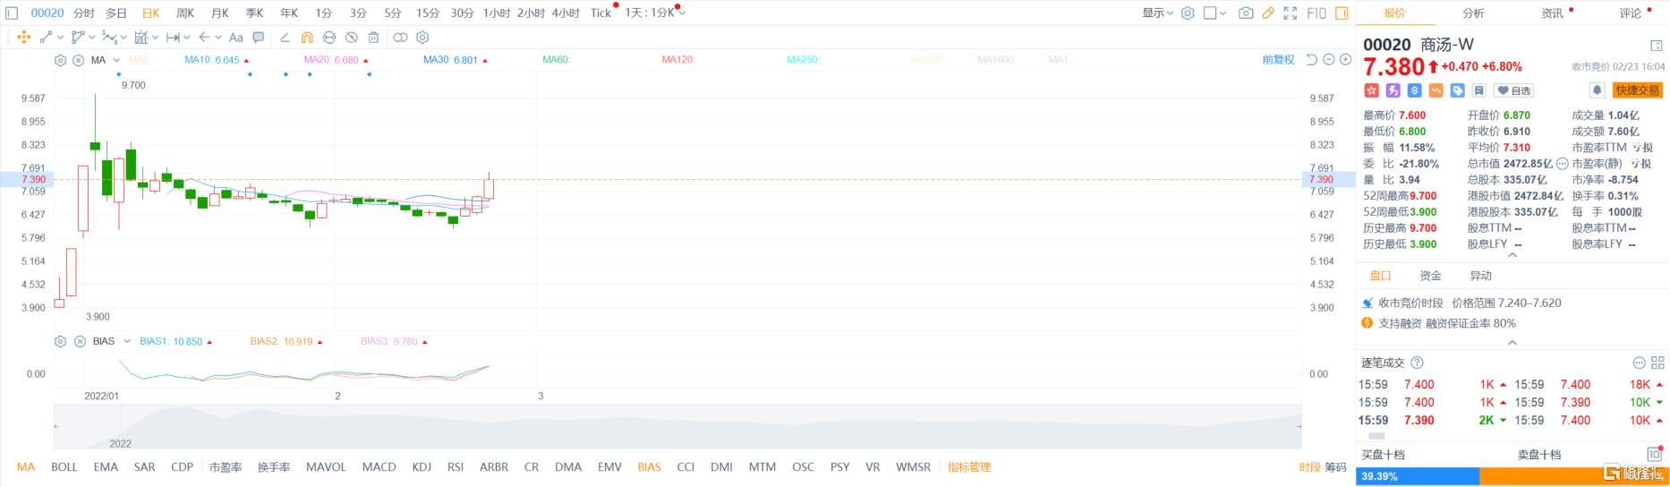Switch to 周K chart period
The image size is (1670, 487).
click(185, 13)
